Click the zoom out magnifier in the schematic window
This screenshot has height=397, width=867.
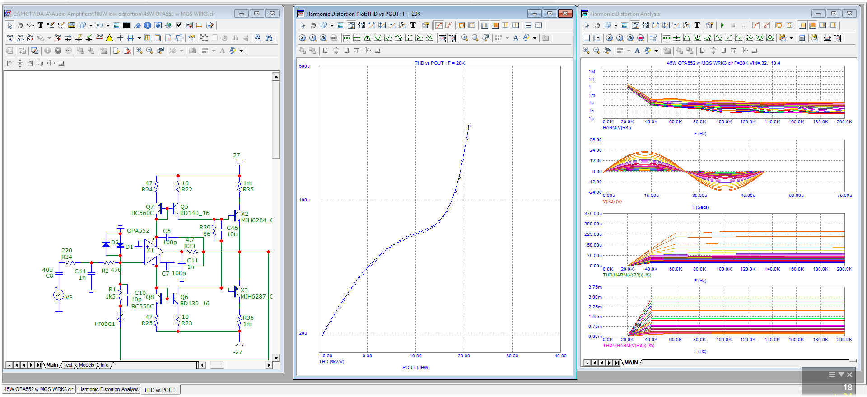tap(150, 51)
